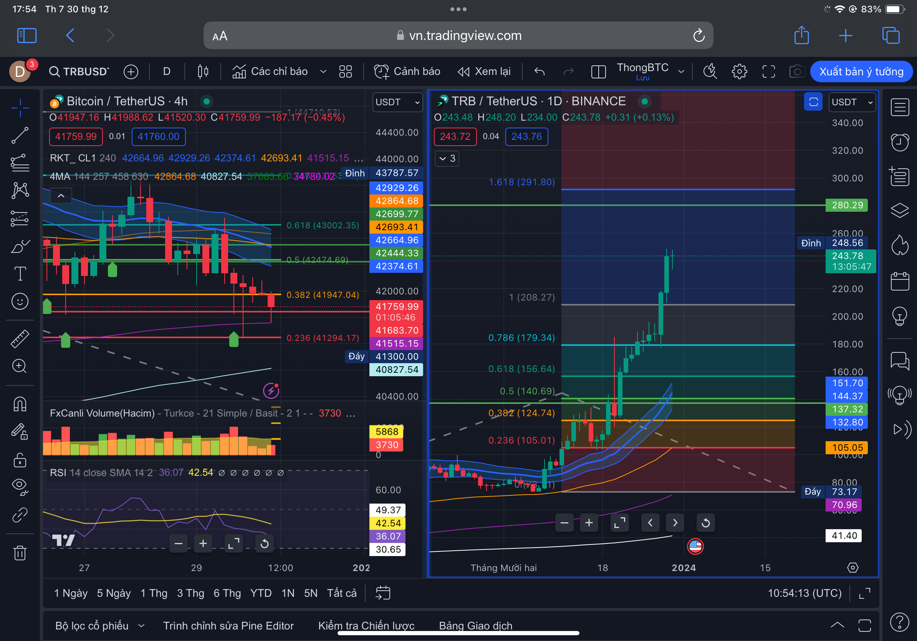Image resolution: width=917 pixels, height=641 pixels.
Task: Expand the favorite indicators dropdown arrow
Action: pyautogui.click(x=323, y=71)
